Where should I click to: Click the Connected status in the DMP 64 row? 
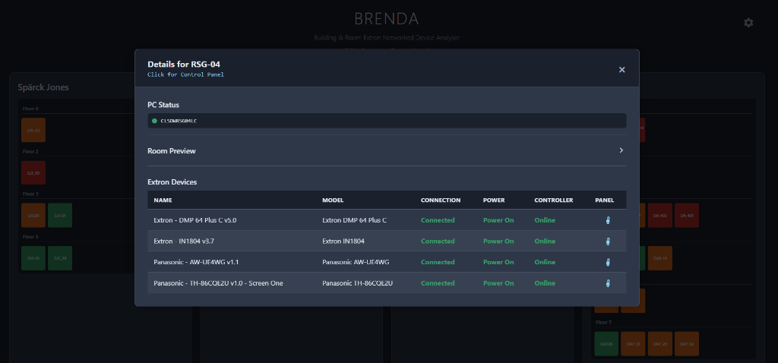click(x=438, y=220)
